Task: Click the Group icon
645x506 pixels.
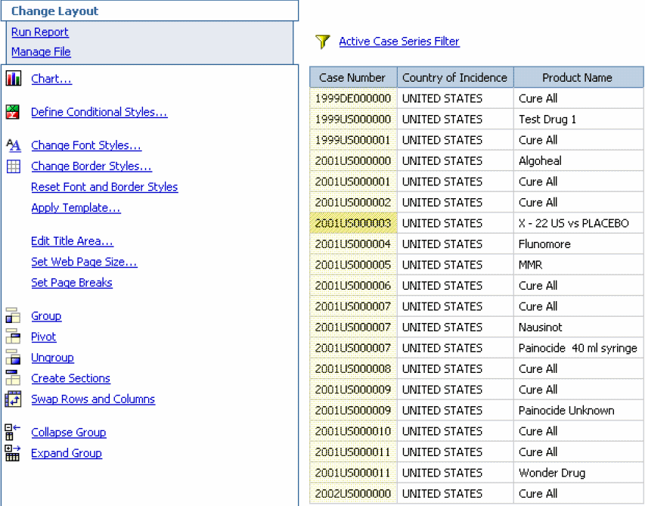Action: point(13,315)
